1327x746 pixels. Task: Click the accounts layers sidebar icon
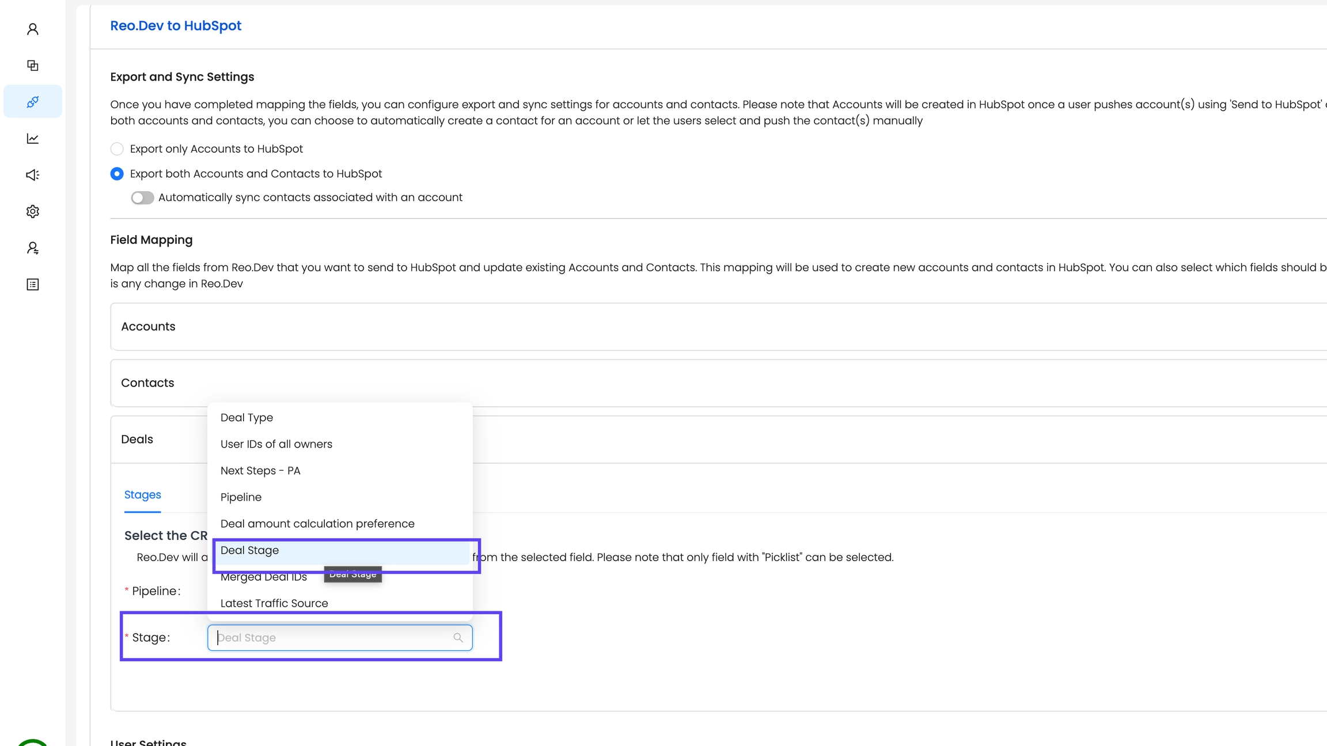pos(33,65)
